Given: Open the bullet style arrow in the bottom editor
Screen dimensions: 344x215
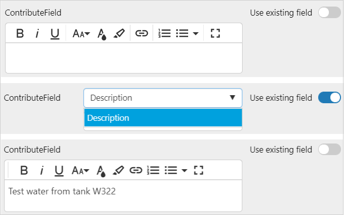Looking at the screenshot, I should click(x=184, y=171).
